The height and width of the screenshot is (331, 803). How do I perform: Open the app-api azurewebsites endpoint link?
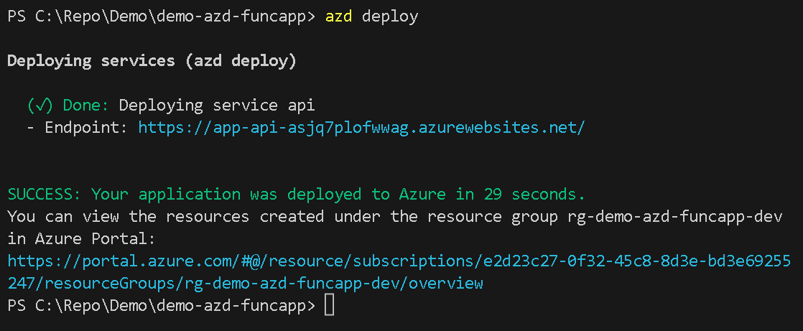tap(361, 127)
